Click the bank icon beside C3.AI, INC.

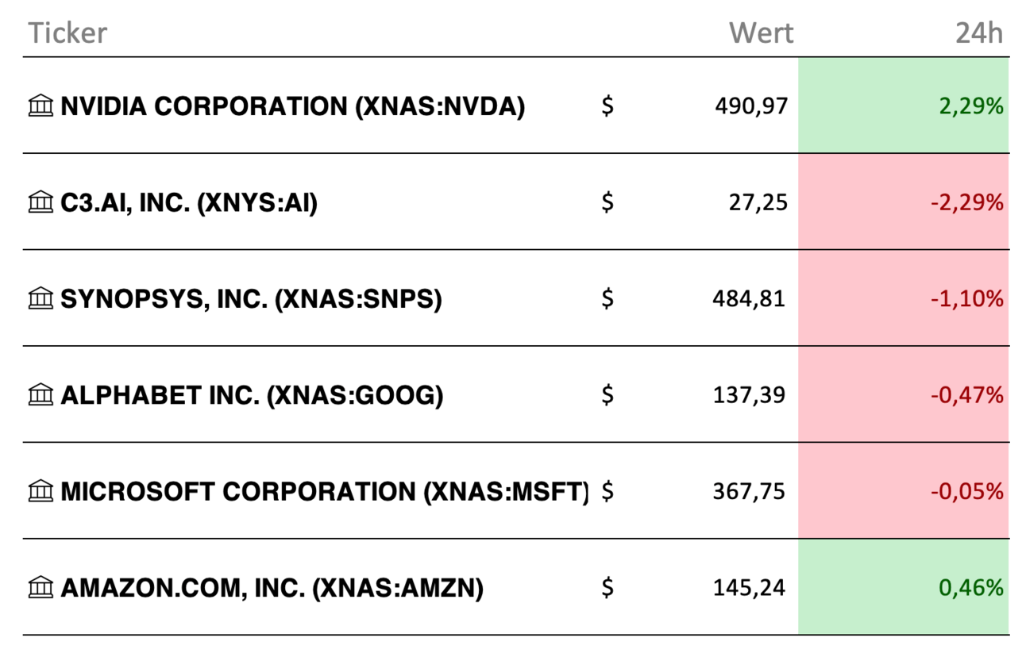[40, 202]
